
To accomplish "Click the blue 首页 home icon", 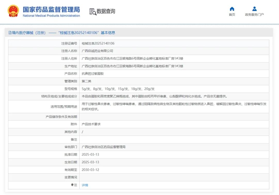I will pos(232,9).
